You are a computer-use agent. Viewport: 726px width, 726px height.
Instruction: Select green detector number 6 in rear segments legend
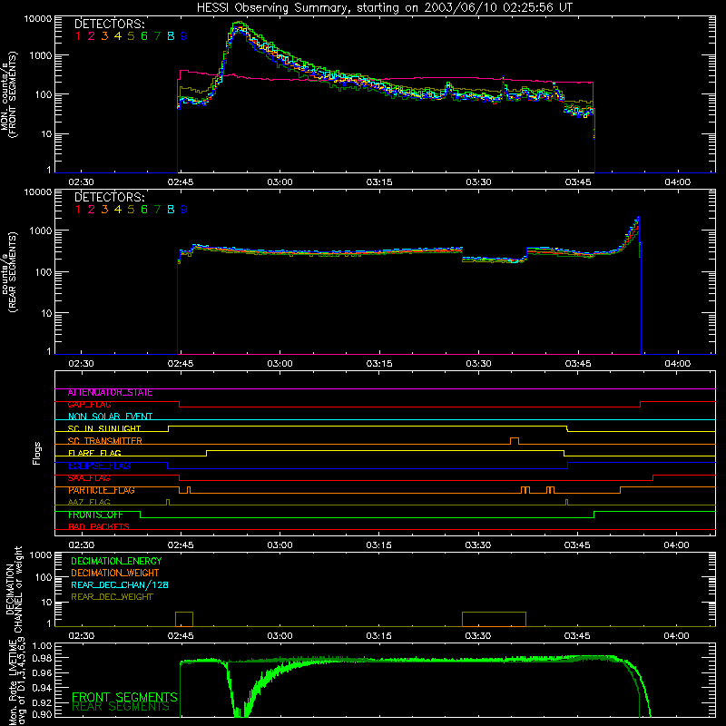[144, 210]
